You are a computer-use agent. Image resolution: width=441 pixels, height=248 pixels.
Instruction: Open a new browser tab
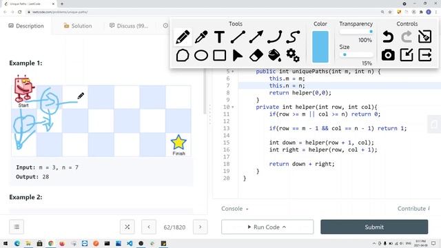click(x=62, y=4)
